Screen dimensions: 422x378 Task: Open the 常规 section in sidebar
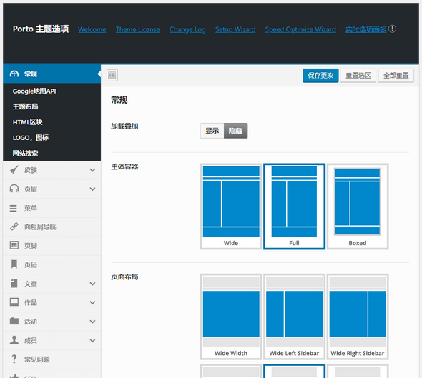(51, 74)
